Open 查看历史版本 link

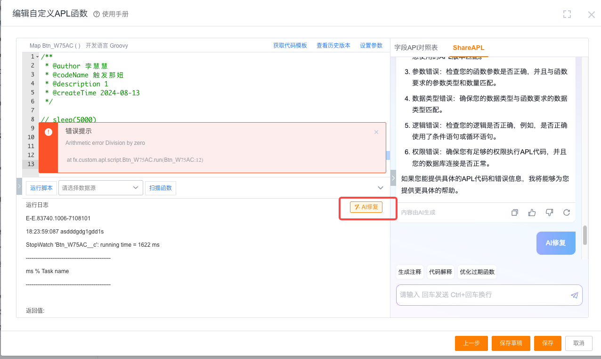coord(333,46)
